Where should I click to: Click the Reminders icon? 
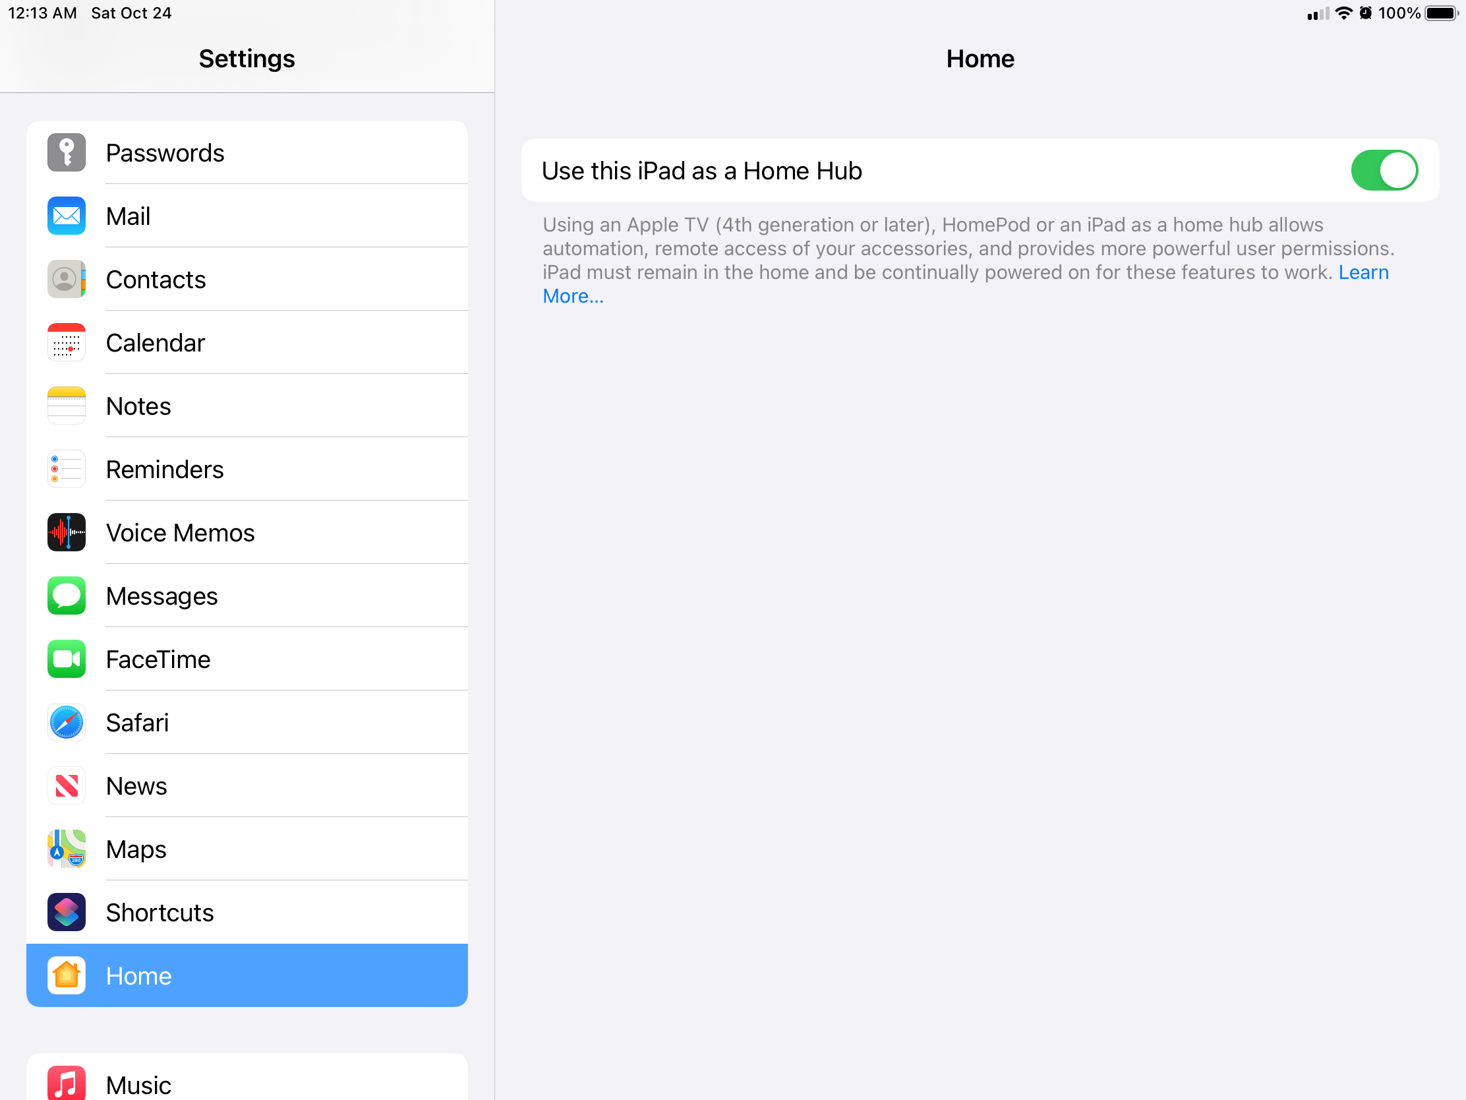(66, 469)
